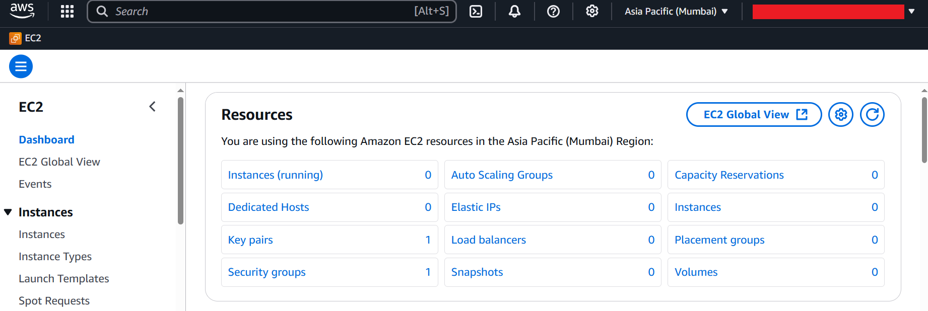The height and width of the screenshot is (311, 928).
Task: Open Spot Requests in sidebar
Action: point(54,301)
